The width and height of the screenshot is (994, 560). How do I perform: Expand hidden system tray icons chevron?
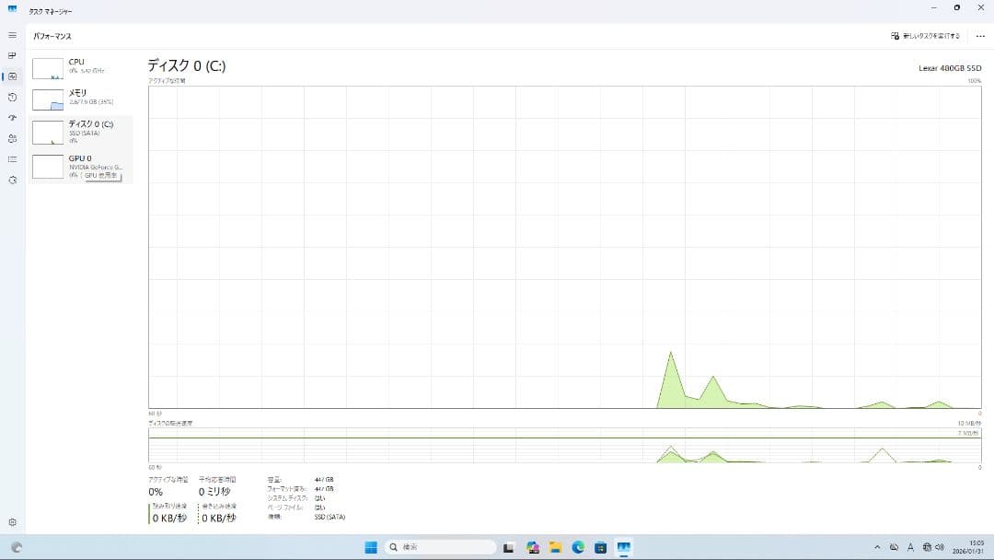pos(877,547)
